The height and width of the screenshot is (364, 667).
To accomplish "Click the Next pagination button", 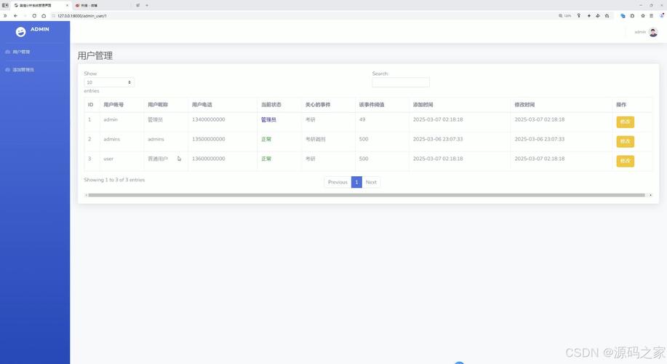I will (x=371, y=182).
